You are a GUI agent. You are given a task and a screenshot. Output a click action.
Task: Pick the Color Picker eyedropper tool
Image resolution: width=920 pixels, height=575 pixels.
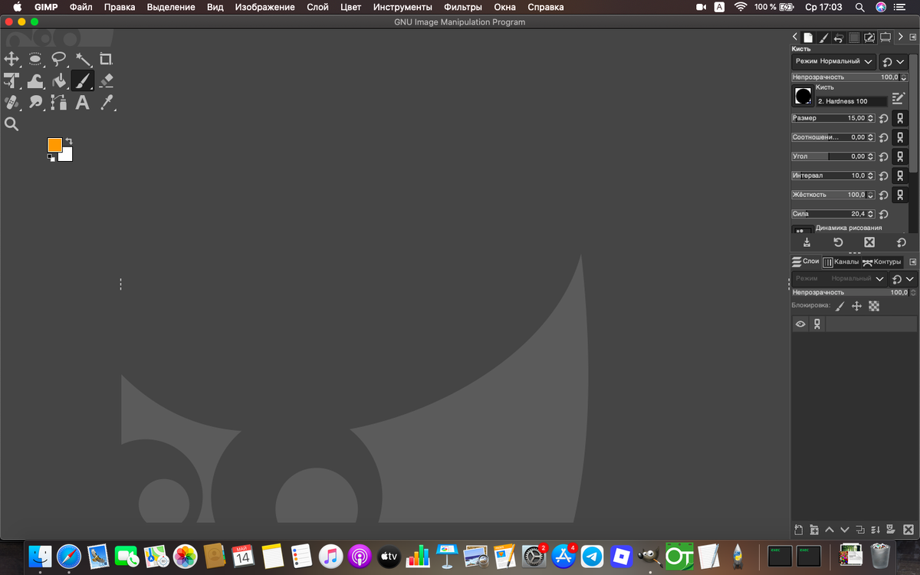pos(107,102)
